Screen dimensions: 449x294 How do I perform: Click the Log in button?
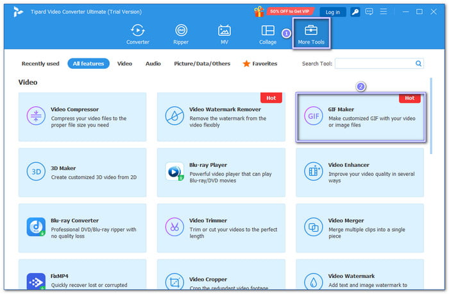(332, 12)
